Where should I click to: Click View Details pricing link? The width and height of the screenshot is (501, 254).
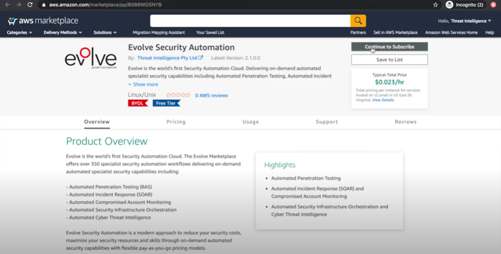pos(383,100)
